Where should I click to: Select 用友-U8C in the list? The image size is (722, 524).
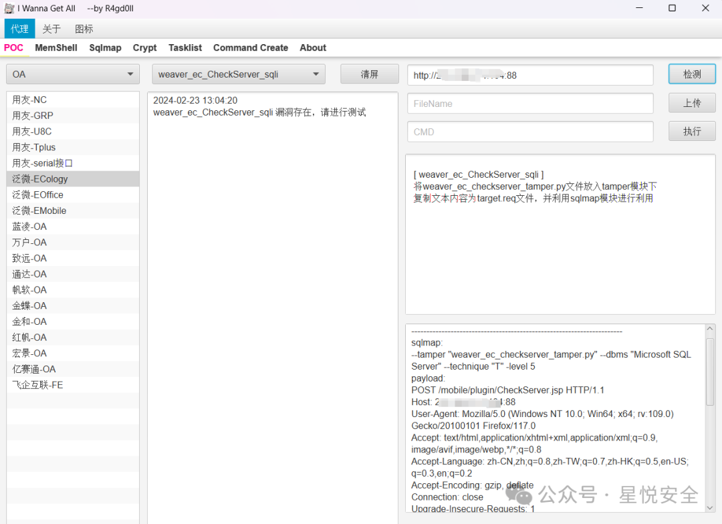73,132
